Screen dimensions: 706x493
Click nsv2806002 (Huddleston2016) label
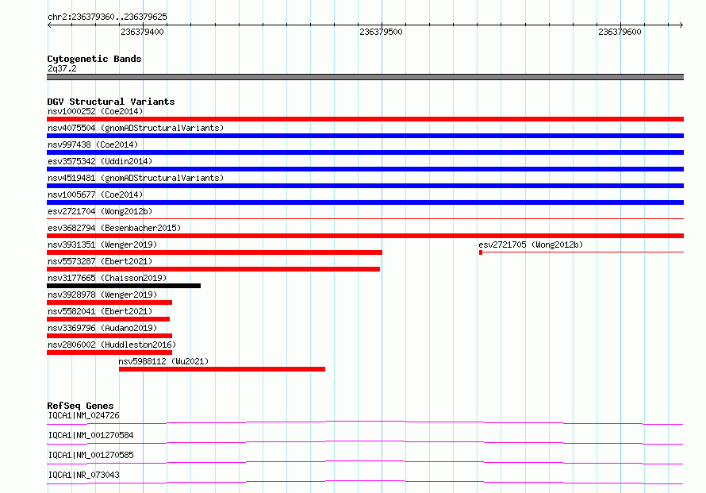coord(112,345)
